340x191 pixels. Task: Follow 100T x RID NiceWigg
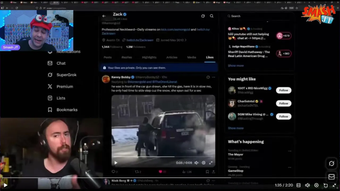tap(283, 90)
